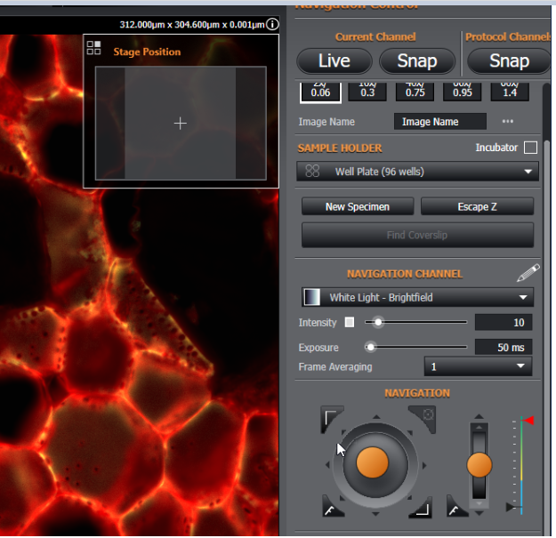Open the Image Name options ellipsis
556x538 pixels.
point(508,122)
